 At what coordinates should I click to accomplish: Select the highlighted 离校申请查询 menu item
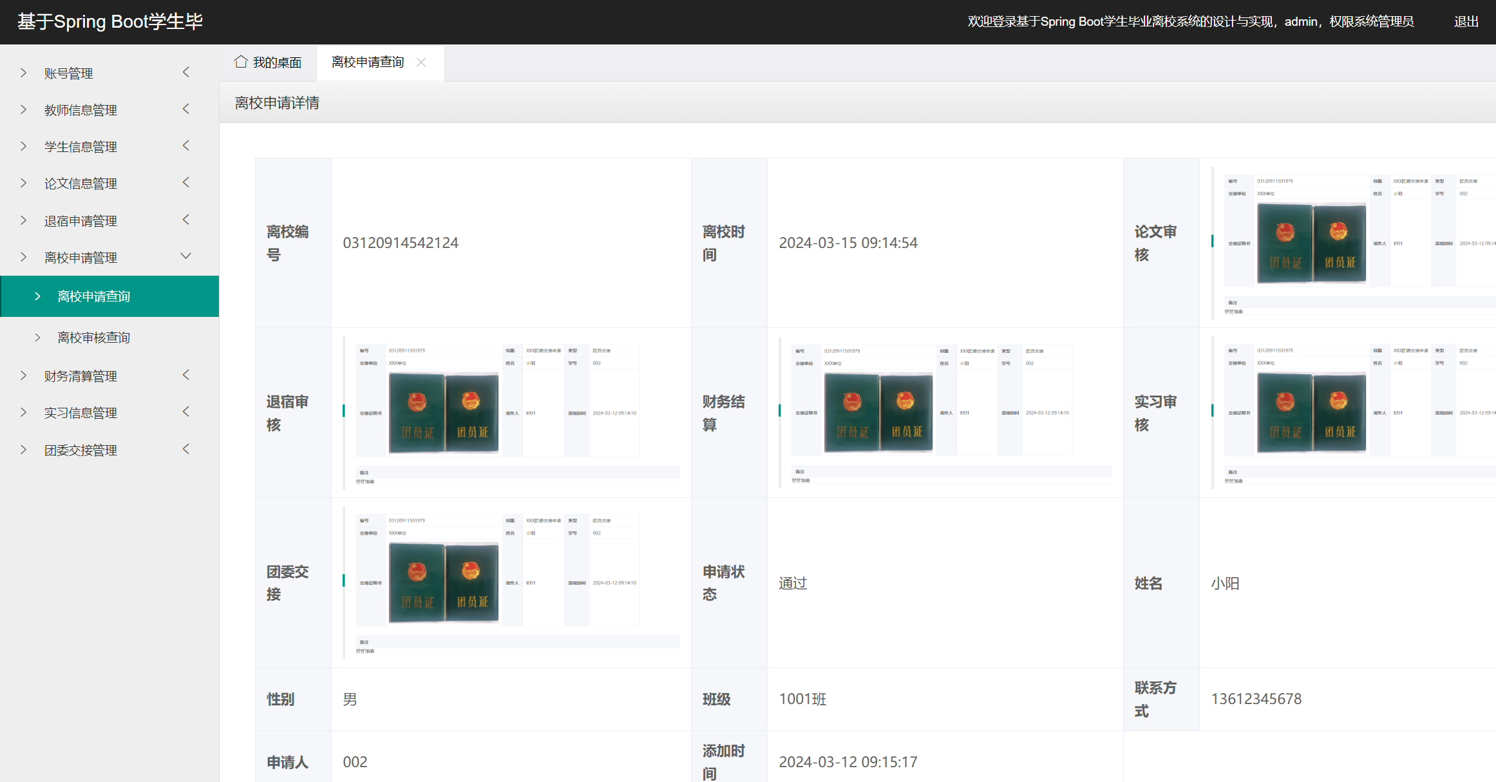(93, 296)
